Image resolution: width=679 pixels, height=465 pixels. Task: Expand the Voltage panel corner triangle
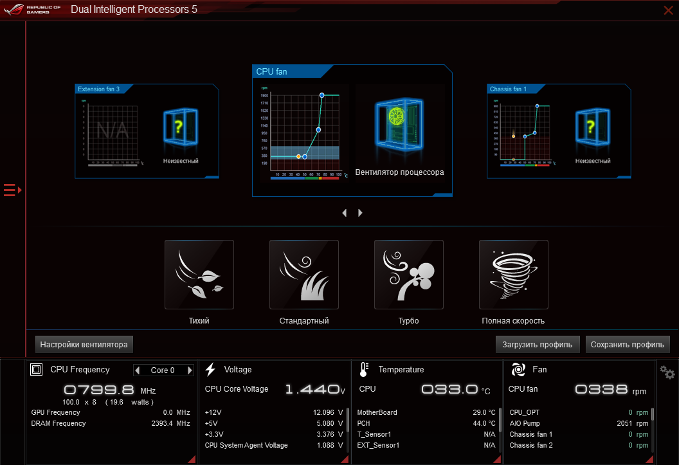click(345, 459)
